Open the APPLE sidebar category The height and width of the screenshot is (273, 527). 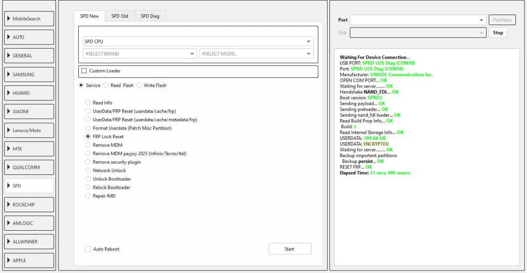tap(29, 260)
